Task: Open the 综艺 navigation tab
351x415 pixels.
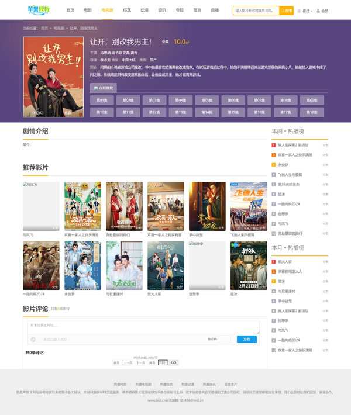Action: click(x=127, y=10)
